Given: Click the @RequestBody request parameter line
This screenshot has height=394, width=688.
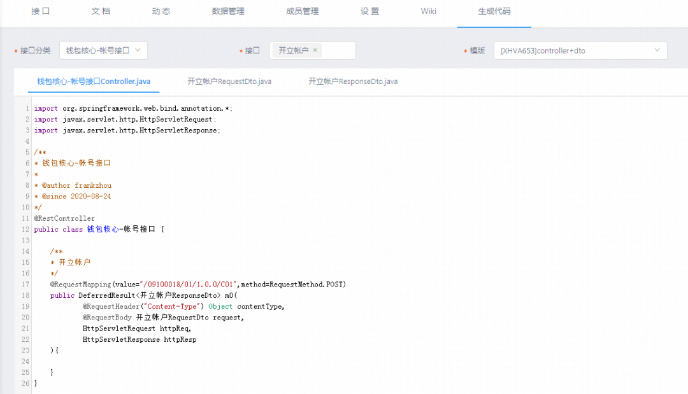Looking at the screenshot, I should point(163,318).
